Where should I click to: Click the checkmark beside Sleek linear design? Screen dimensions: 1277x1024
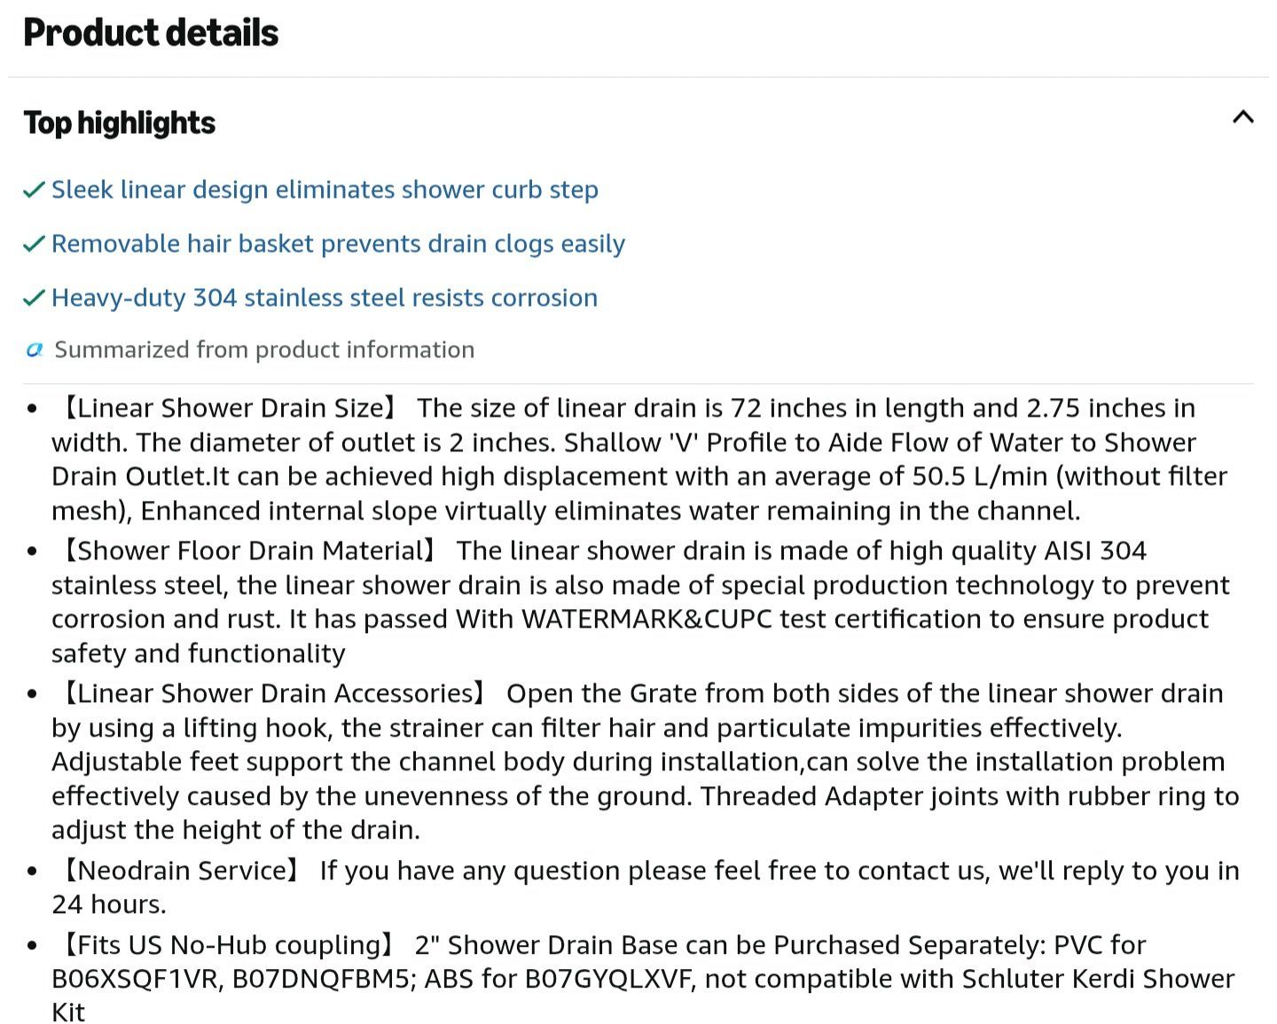pyautogui.click(x=34, y=190)
